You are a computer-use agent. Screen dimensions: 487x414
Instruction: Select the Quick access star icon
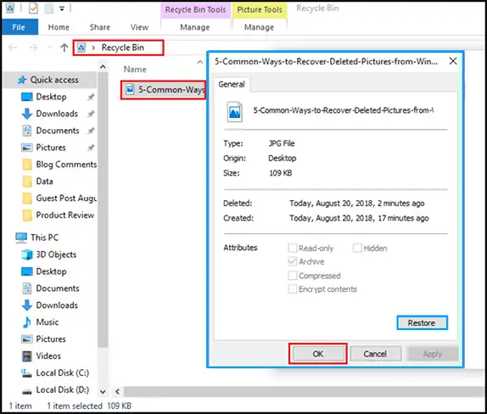point(22,80)
